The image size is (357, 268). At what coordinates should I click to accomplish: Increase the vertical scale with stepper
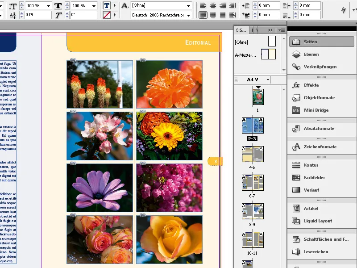point(21,4)
